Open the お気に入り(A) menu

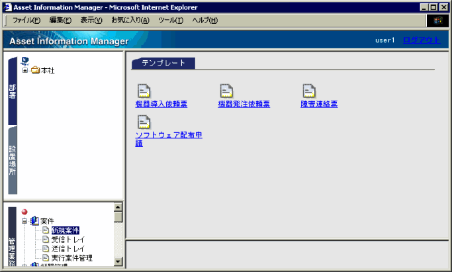tap(130, 21)
